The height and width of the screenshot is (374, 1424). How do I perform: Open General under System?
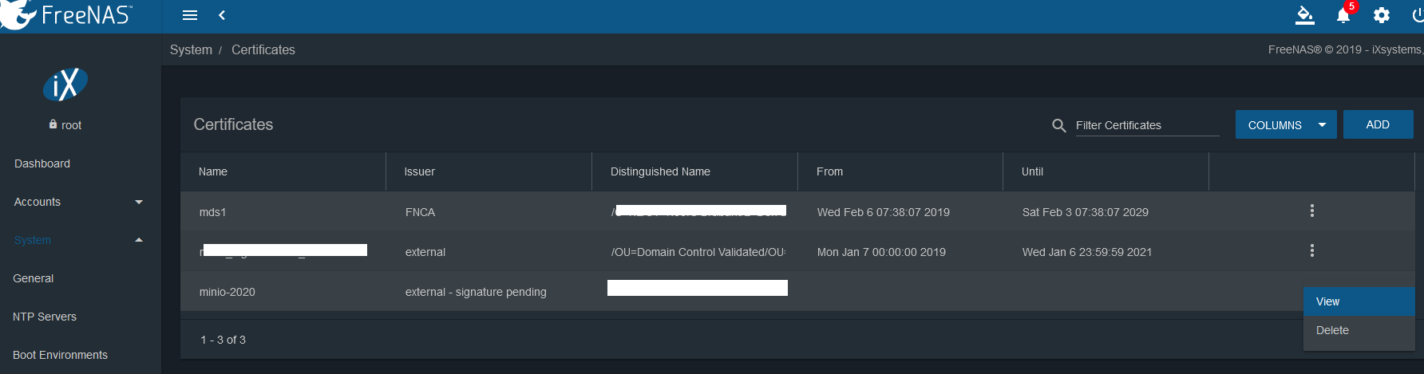point(34,278)
